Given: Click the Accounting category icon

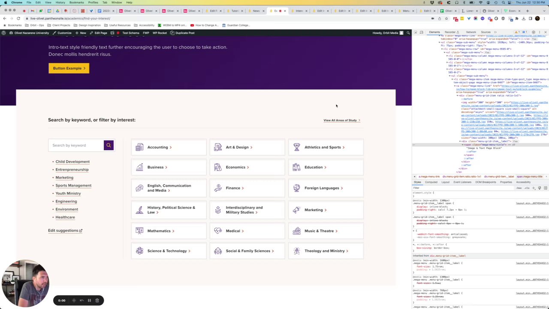Looking at the screenshot, I should pos(139,147).
